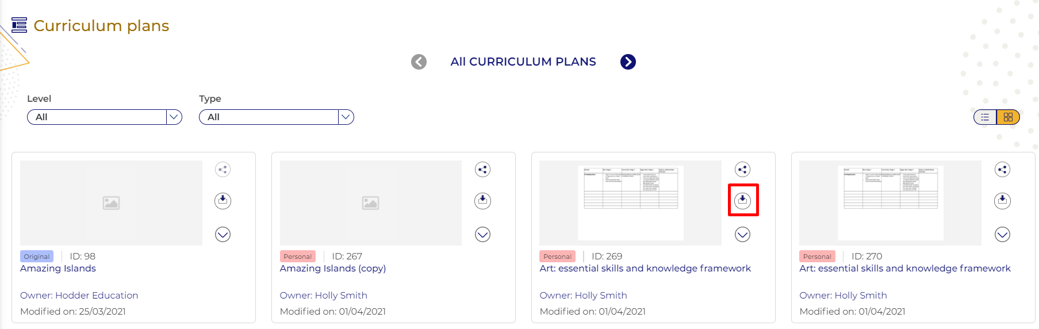Download the Amazing Islands original plan
Screen dimensions: 1039x329
click(x=223, y=200)
